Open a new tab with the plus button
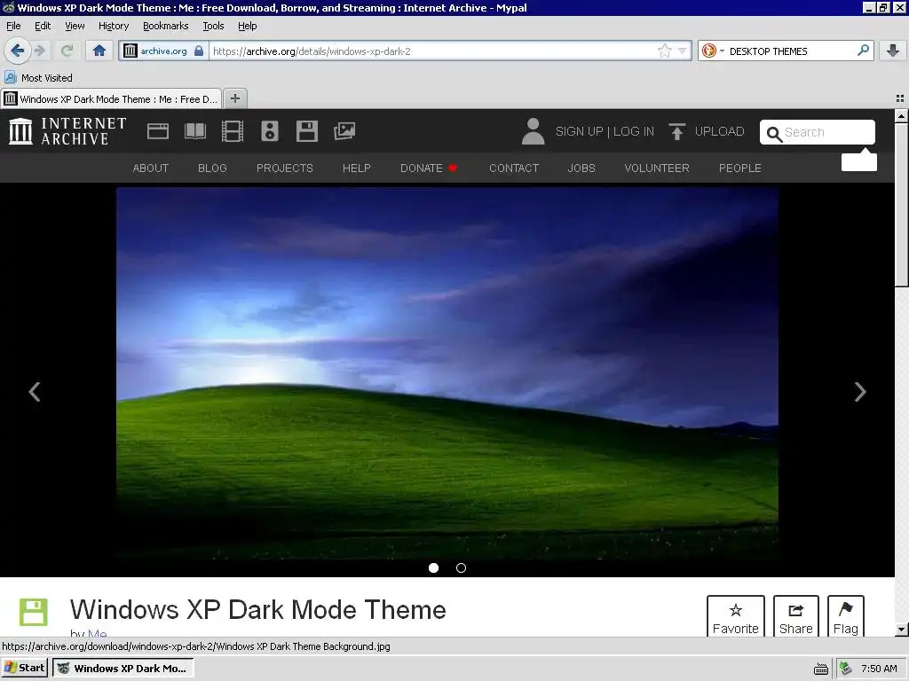This screenshot has height=681, width=909. coord(234,98)
